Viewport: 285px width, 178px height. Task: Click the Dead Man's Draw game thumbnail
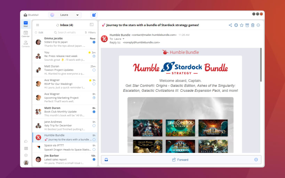pos(148,146)
